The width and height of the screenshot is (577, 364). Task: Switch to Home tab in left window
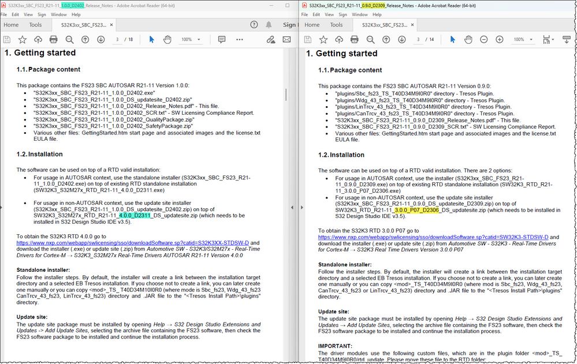11,25
